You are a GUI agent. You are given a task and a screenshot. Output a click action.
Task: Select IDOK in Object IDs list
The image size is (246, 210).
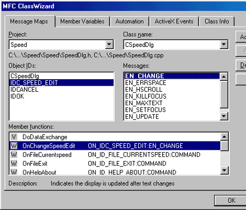pos(61,96)
